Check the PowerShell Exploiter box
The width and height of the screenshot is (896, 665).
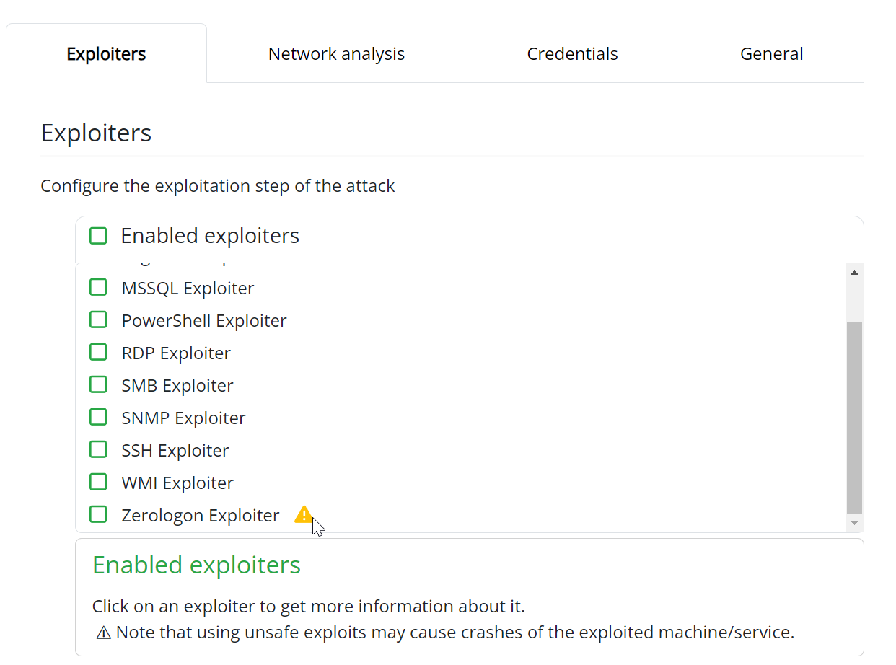click(98, 320)
